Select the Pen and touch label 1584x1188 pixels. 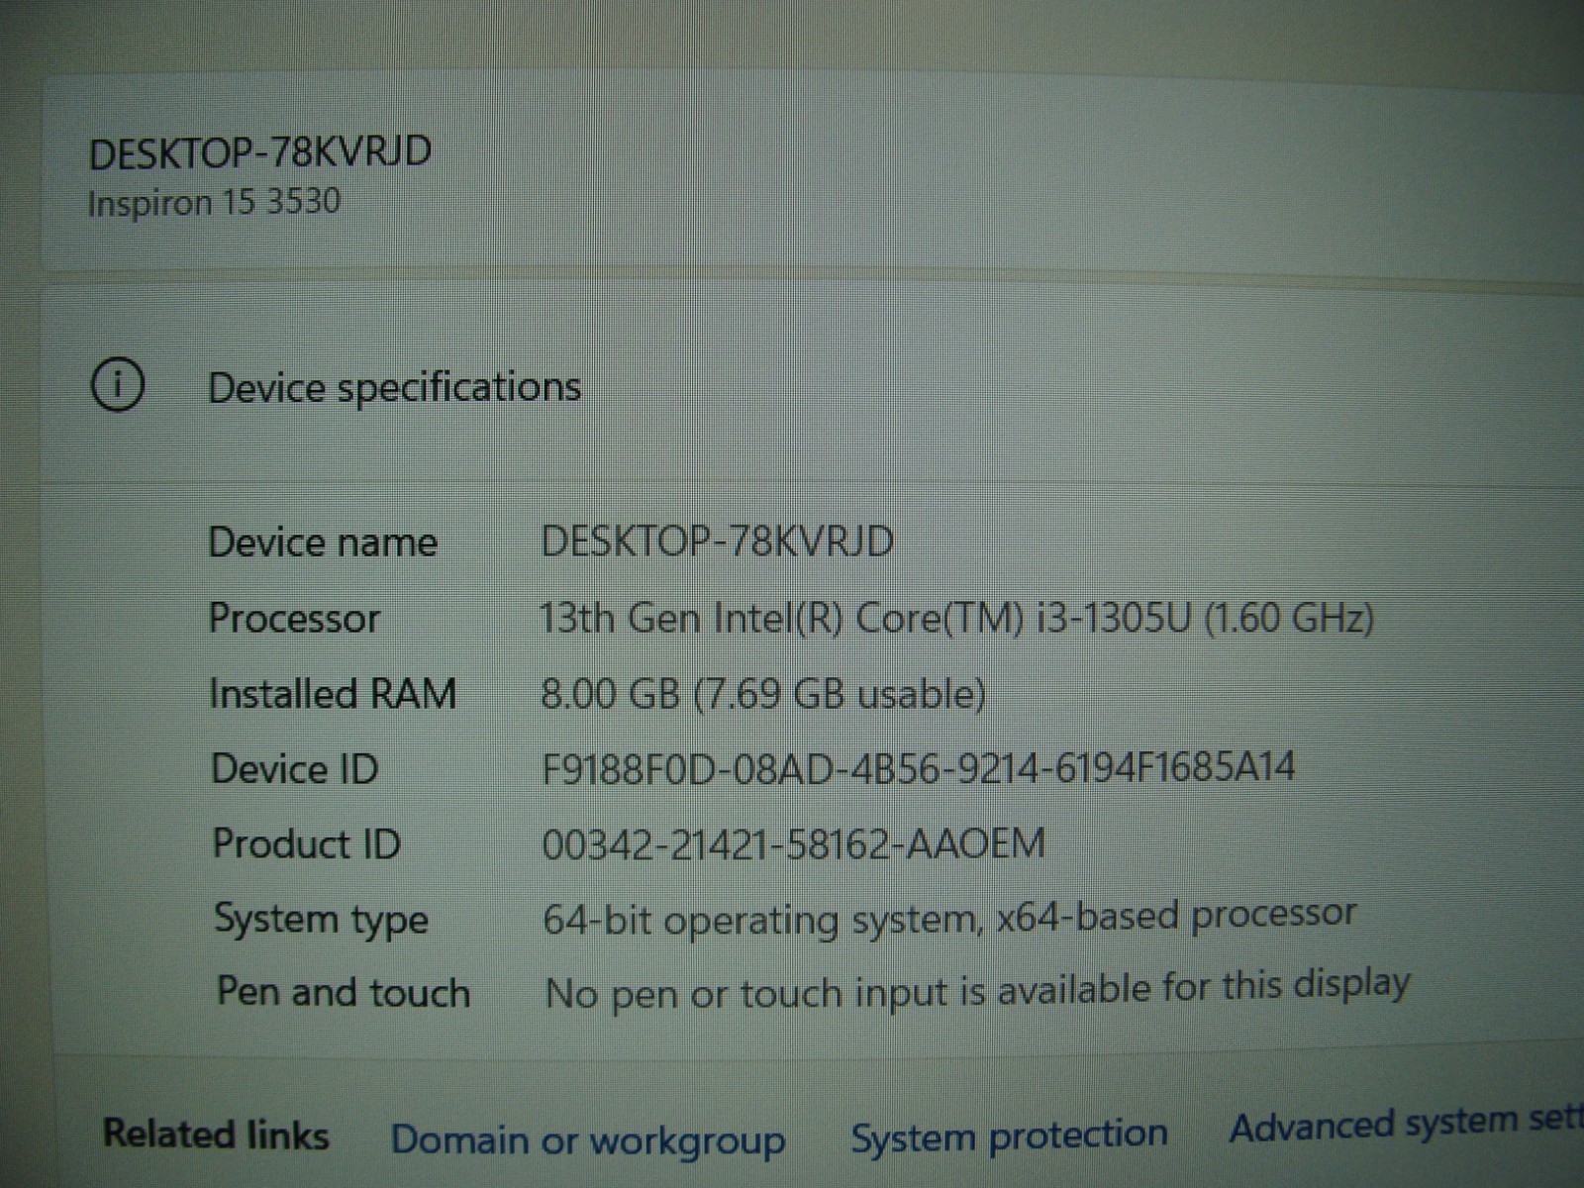tap(344, 992)
